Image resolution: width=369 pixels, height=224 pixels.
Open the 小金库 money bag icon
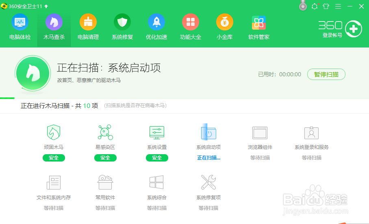click(225, 22)
